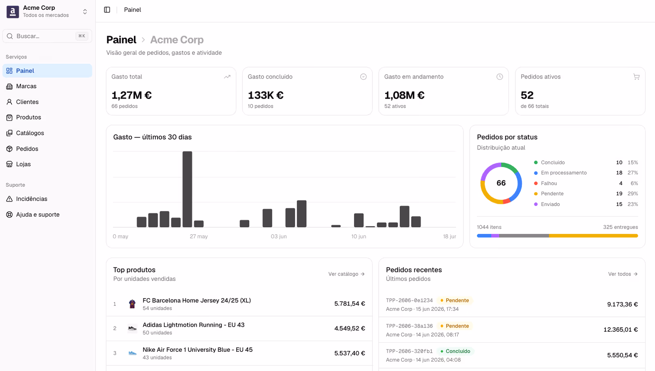The height and width of the screenshot is (371, 655).
Task: Click the donut chart showing 66
Action: [x=501, y=183]
